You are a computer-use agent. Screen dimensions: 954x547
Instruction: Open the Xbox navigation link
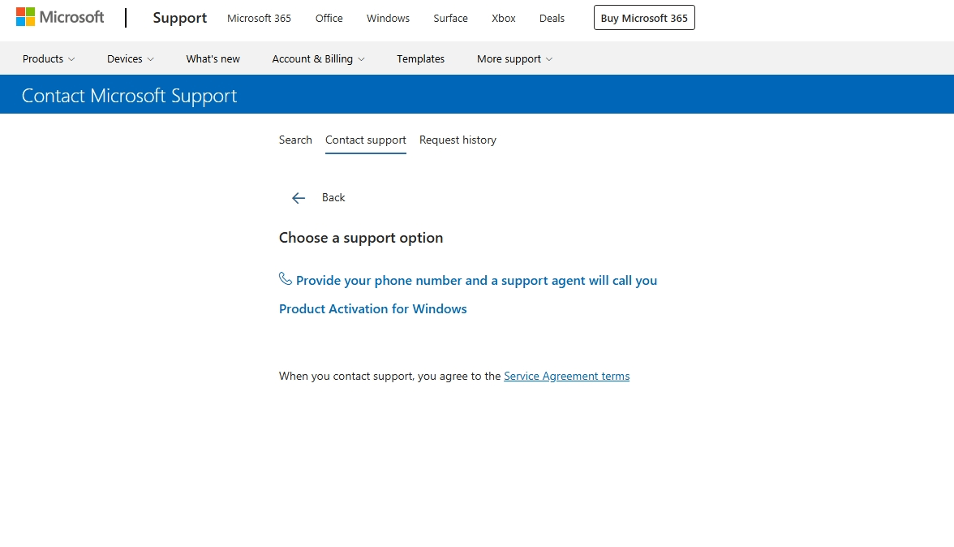point(504,18)
